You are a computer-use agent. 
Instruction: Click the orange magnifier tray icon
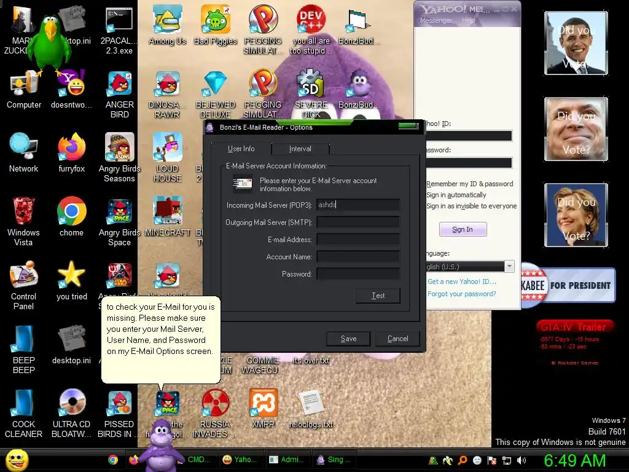[463, 460]
